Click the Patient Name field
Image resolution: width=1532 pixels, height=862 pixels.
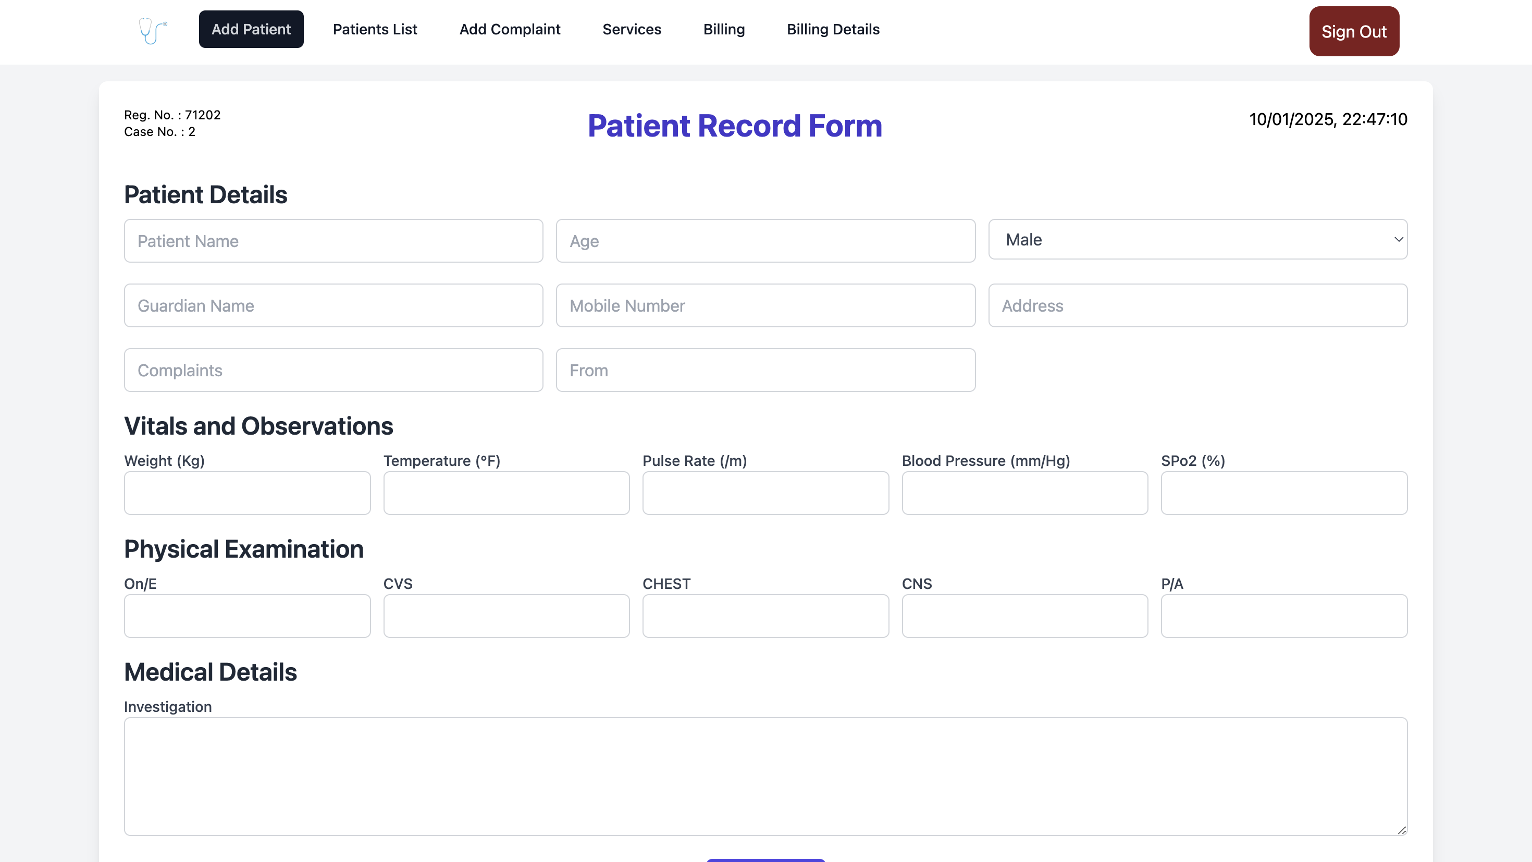click(333, 241)
